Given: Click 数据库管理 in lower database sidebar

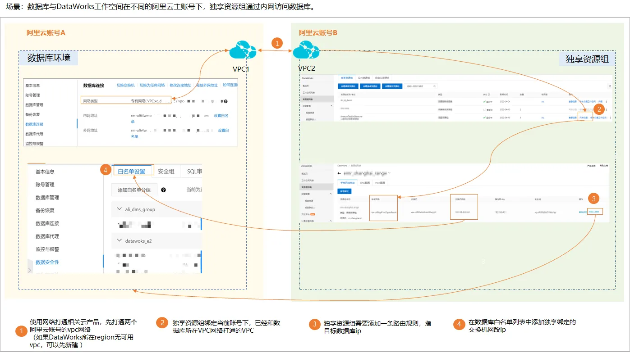Looking at the screenshot, I should pyautogui.click(x=47, y=198).
